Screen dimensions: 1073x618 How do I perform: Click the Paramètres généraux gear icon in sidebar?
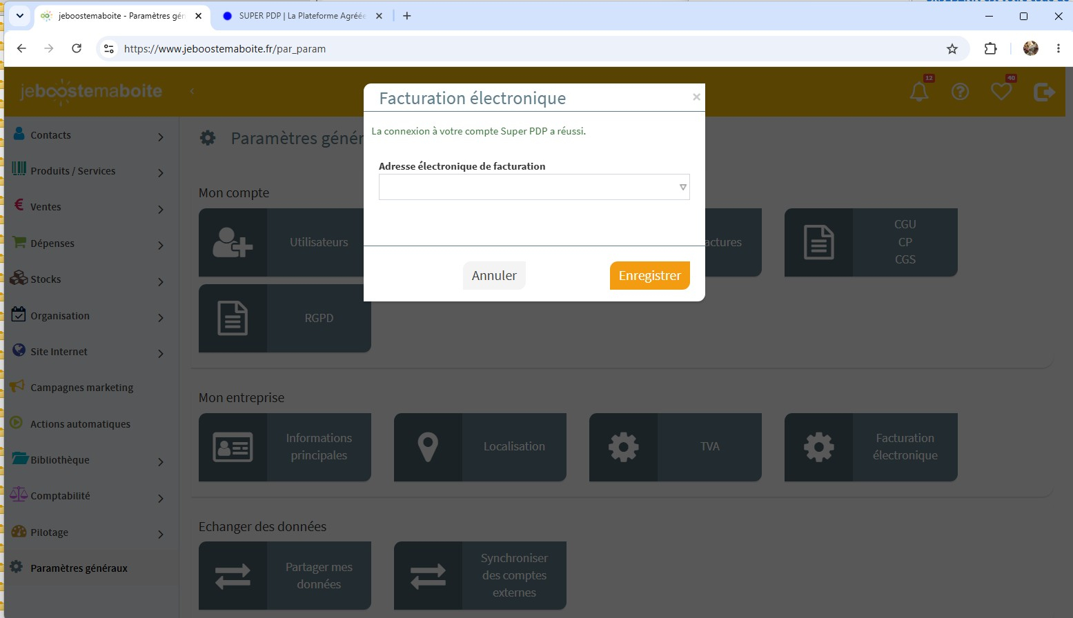(x=17, y=567)
